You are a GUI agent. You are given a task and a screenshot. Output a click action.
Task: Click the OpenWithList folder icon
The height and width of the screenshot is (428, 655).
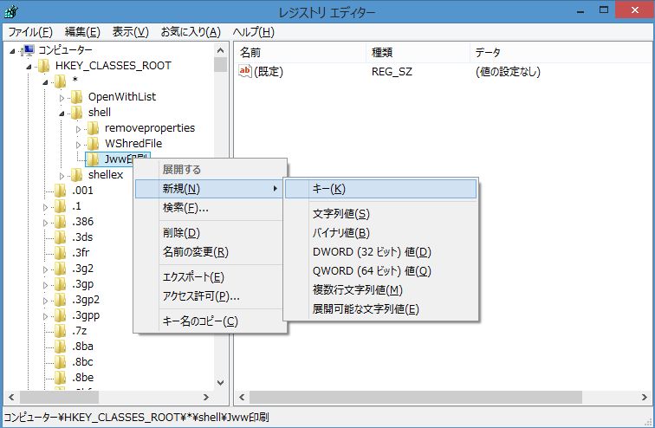[76, 97]
